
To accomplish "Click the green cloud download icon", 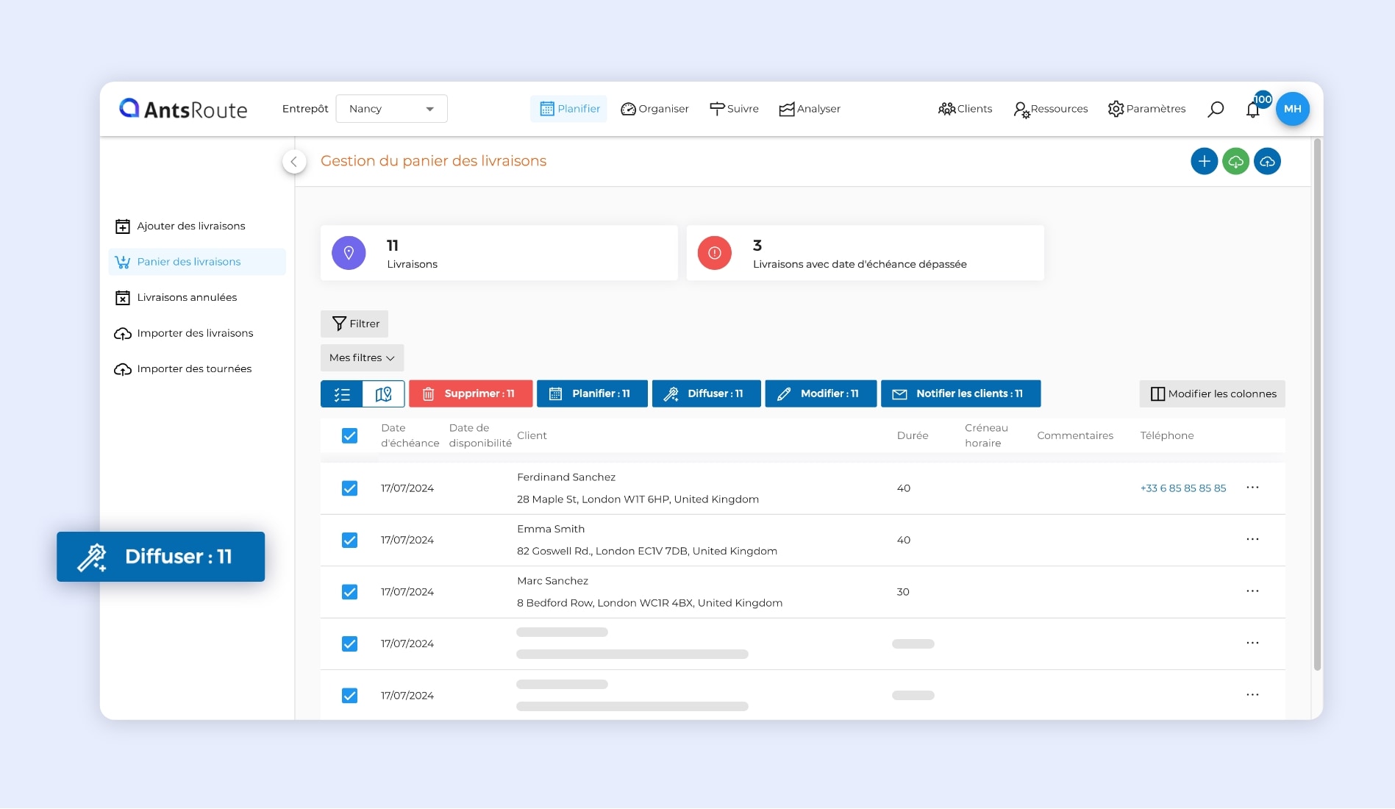I will (1235, 161).
